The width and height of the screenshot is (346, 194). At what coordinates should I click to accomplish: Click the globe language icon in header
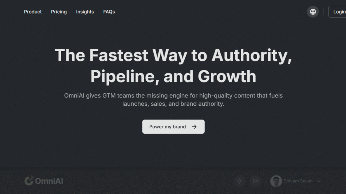[x=313, y=12]
